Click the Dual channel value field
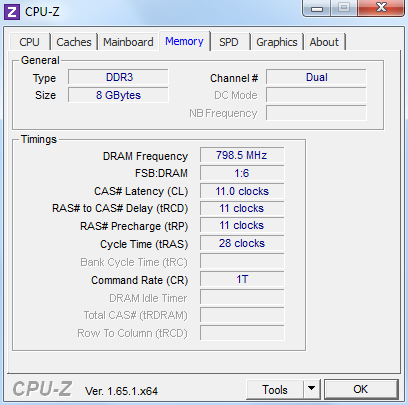The width and height of the screenshot is (408, 405). (x=316, y=77)
